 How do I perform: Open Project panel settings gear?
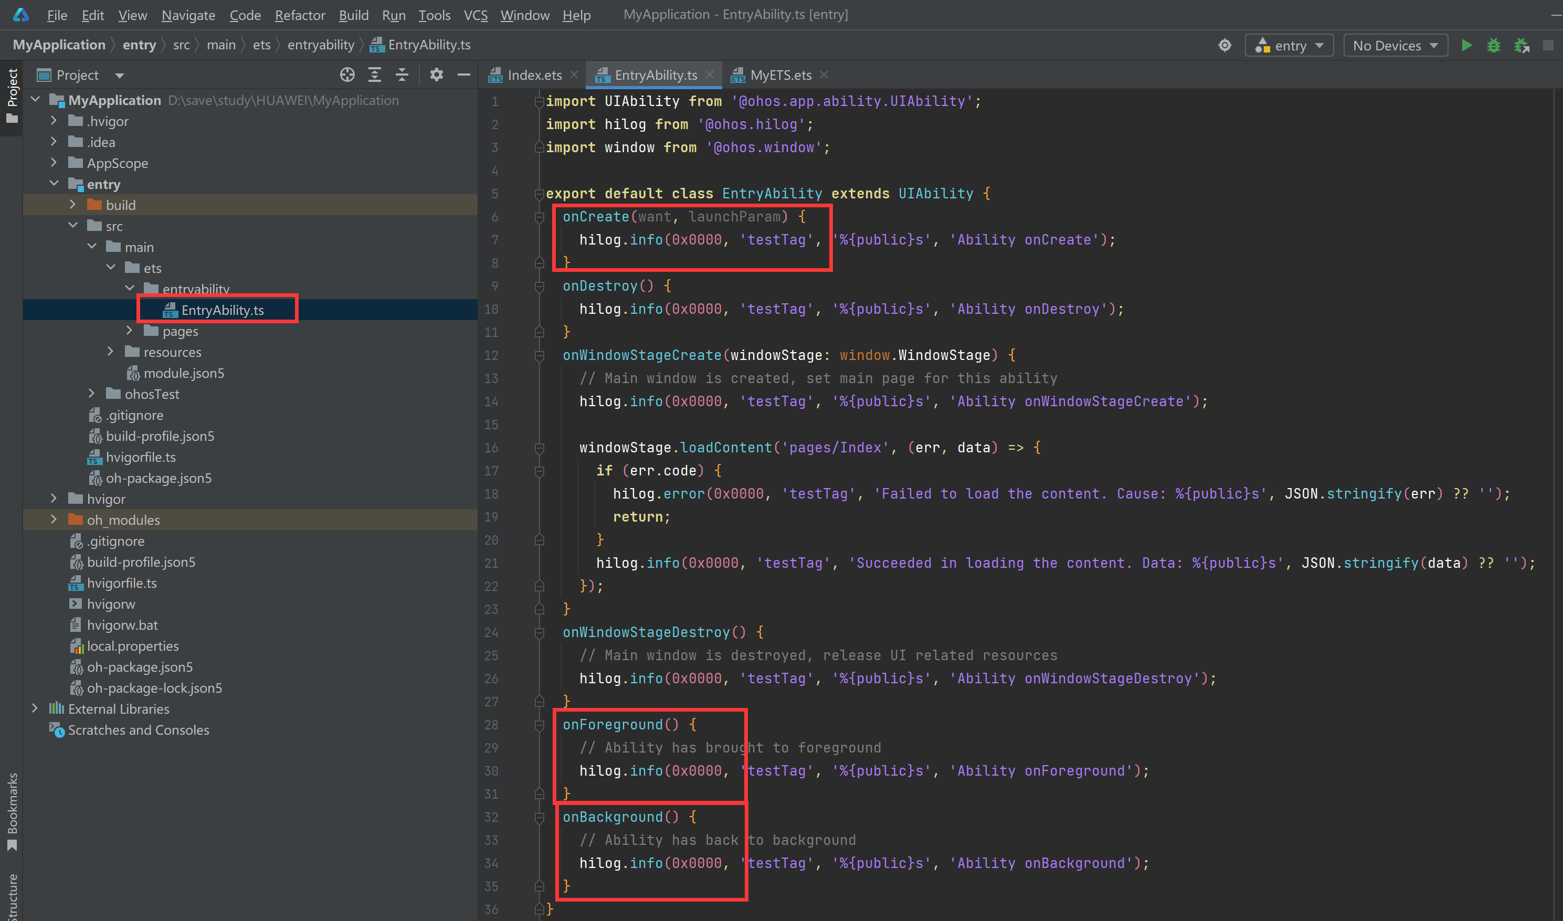(436, 75)
